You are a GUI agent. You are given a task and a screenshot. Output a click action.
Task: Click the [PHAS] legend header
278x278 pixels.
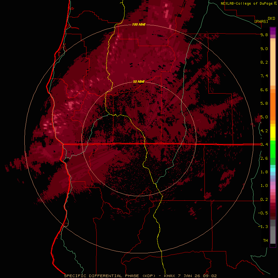click(x=261, y=21)
